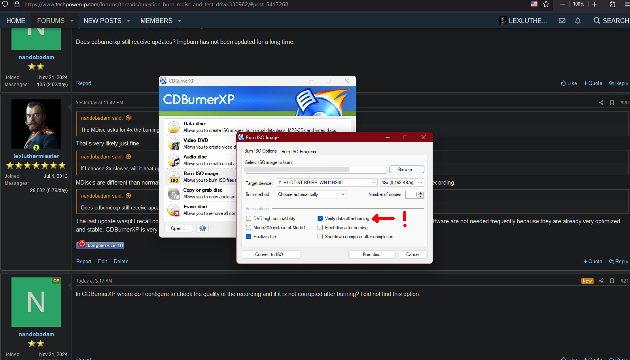
Task: Click nandobadam's green N avatar in post #21
Action: click(36, 302)
